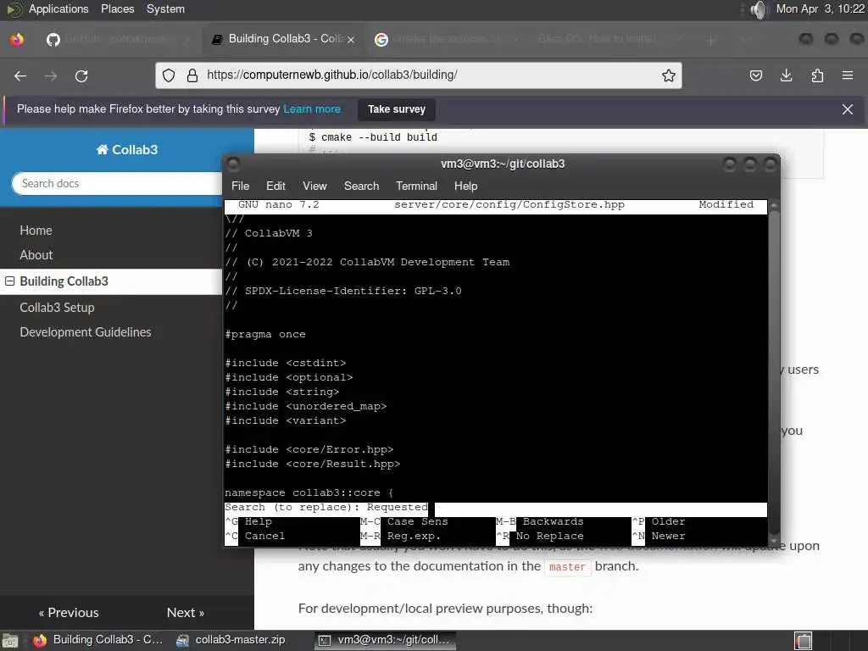The height and width of the screenshot is (651, 868).
Task: Click '#include <unordered_map>' line in nano
Action: pos(305,406)
